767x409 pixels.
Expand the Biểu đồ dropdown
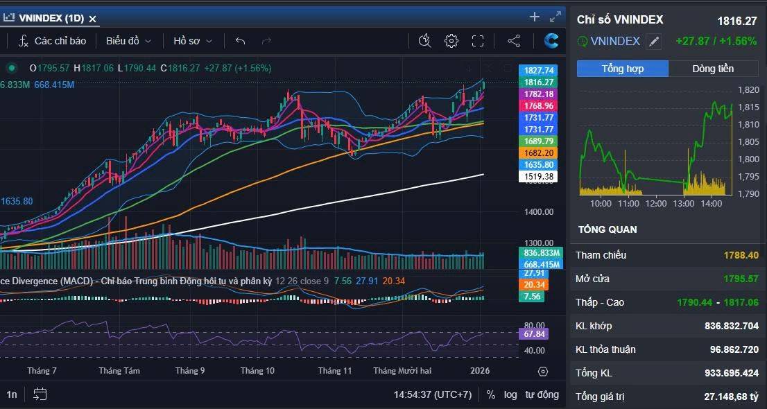pos(128,41)
